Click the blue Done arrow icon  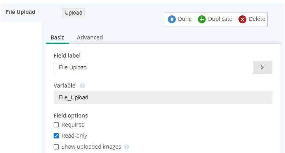point(172,19)
